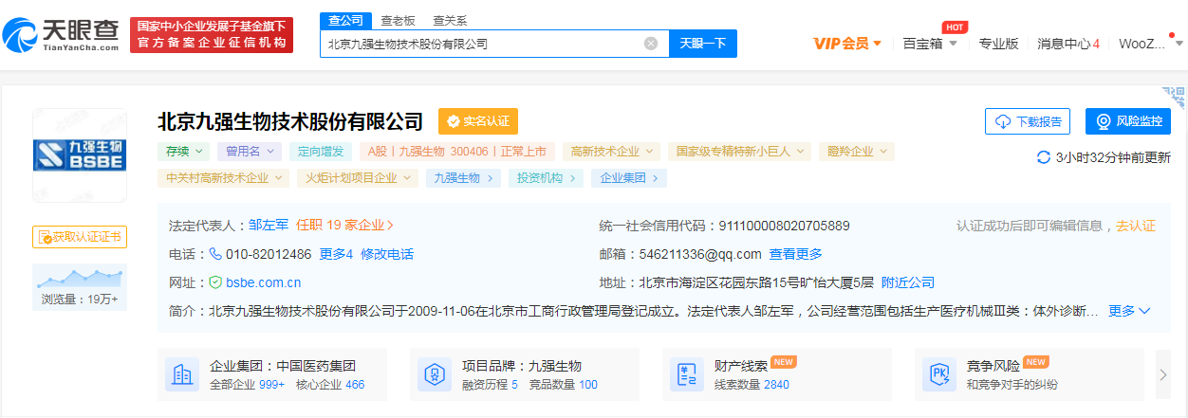Click the 天眼一下 search button

click(703, 44)
